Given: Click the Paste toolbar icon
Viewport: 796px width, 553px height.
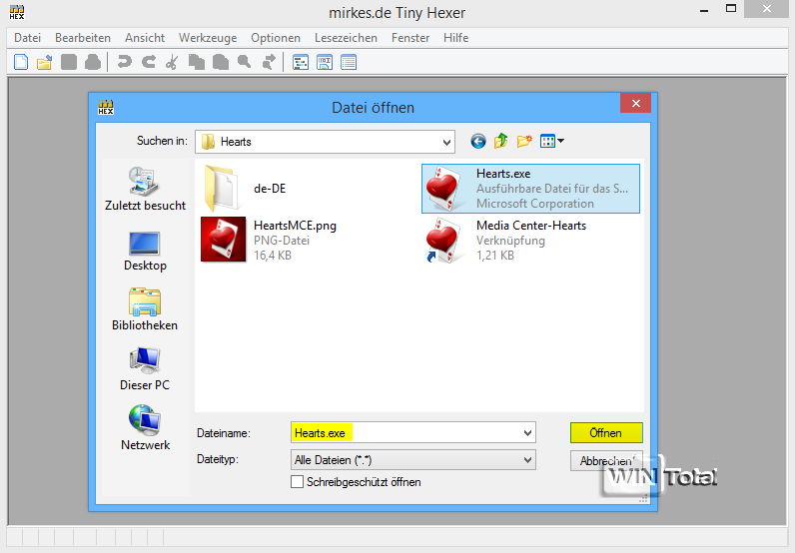Looking at the screenshot, I should [x=221, y=63].
